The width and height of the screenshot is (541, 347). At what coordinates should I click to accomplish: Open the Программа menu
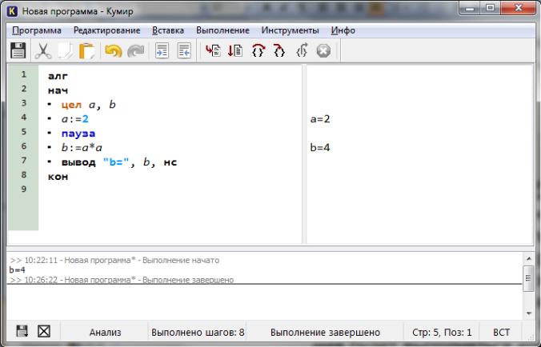(37, 30)
